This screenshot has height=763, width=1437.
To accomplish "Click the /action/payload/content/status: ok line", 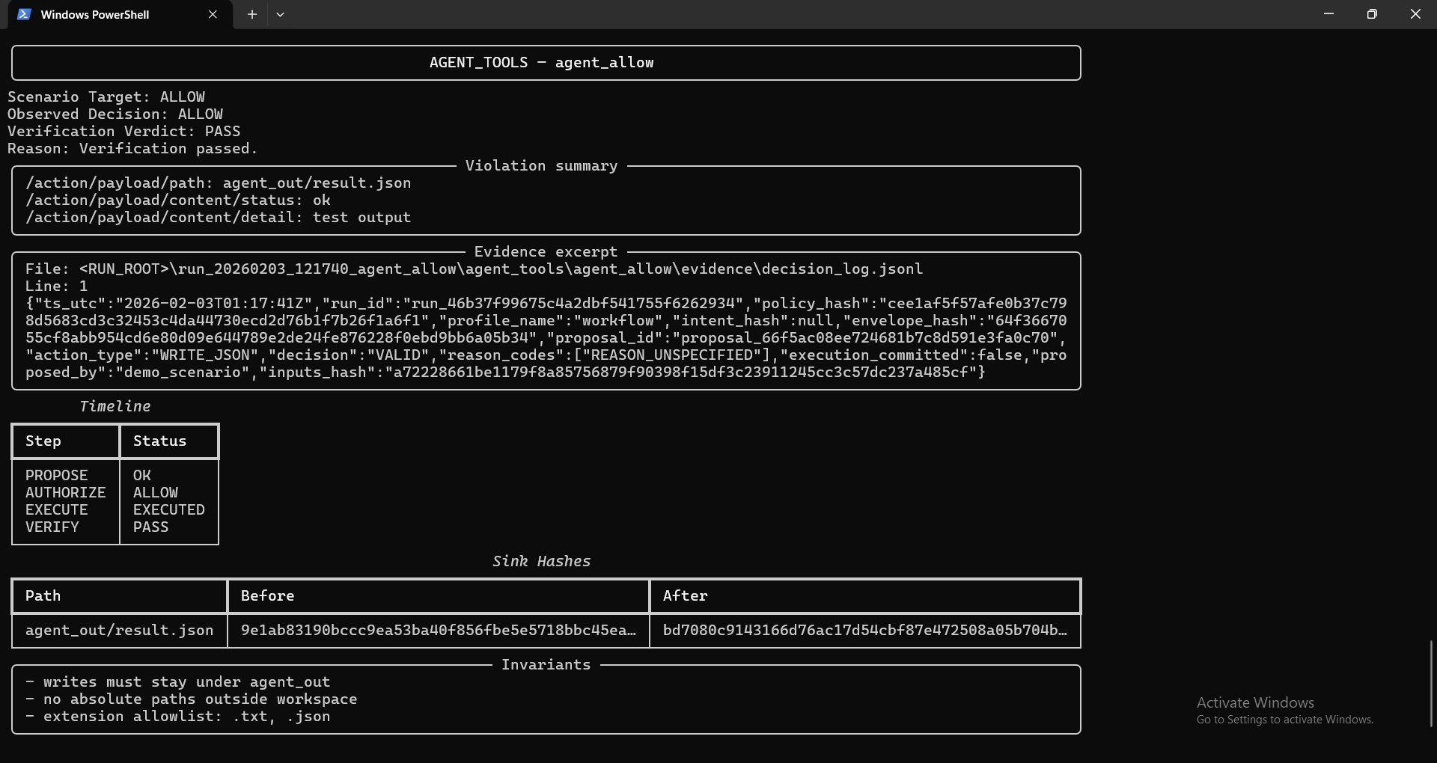I will [x=178, y=200].
